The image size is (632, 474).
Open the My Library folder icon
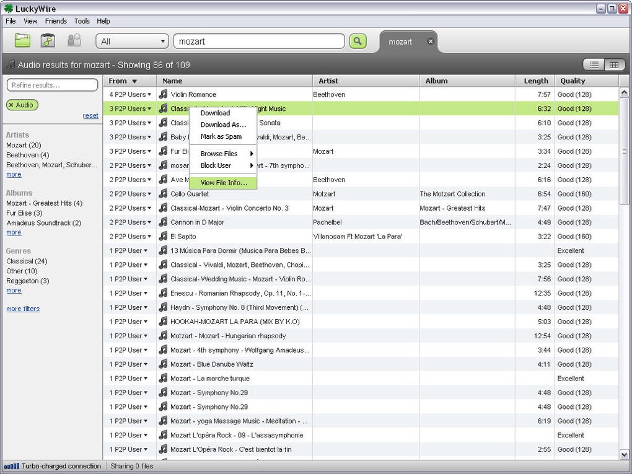tap(22, 40)
